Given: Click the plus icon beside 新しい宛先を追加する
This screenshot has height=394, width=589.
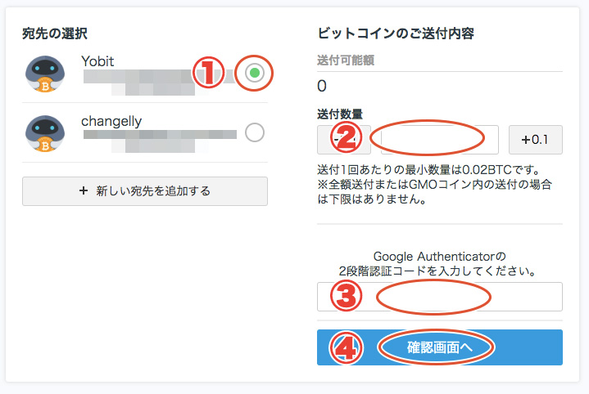Looking at the screenshot, I should tap(84, 190).
